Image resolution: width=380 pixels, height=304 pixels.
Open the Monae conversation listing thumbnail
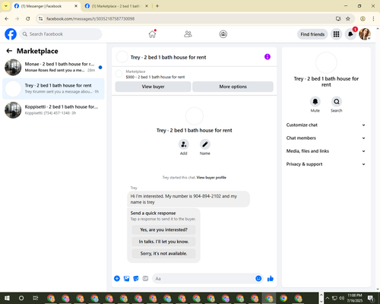click(x=13, y=68)
